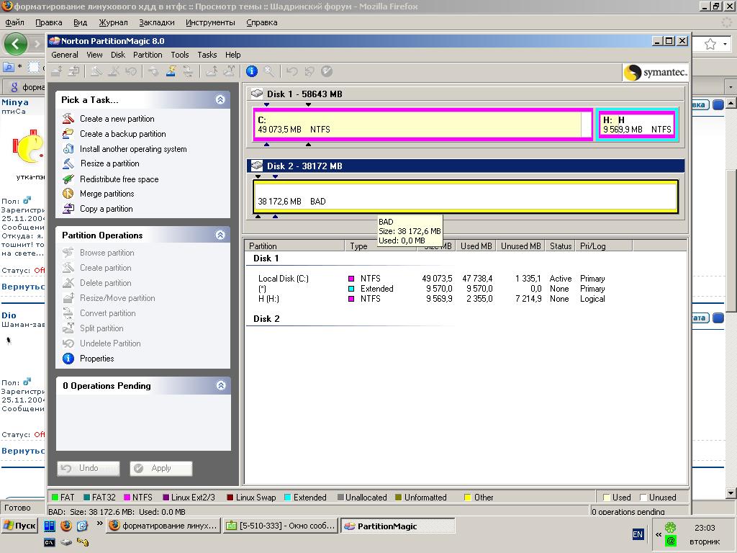The image size is (737, 553).
Task: Click the Format partition lightning toolbar icon
Action: point(170,71)
